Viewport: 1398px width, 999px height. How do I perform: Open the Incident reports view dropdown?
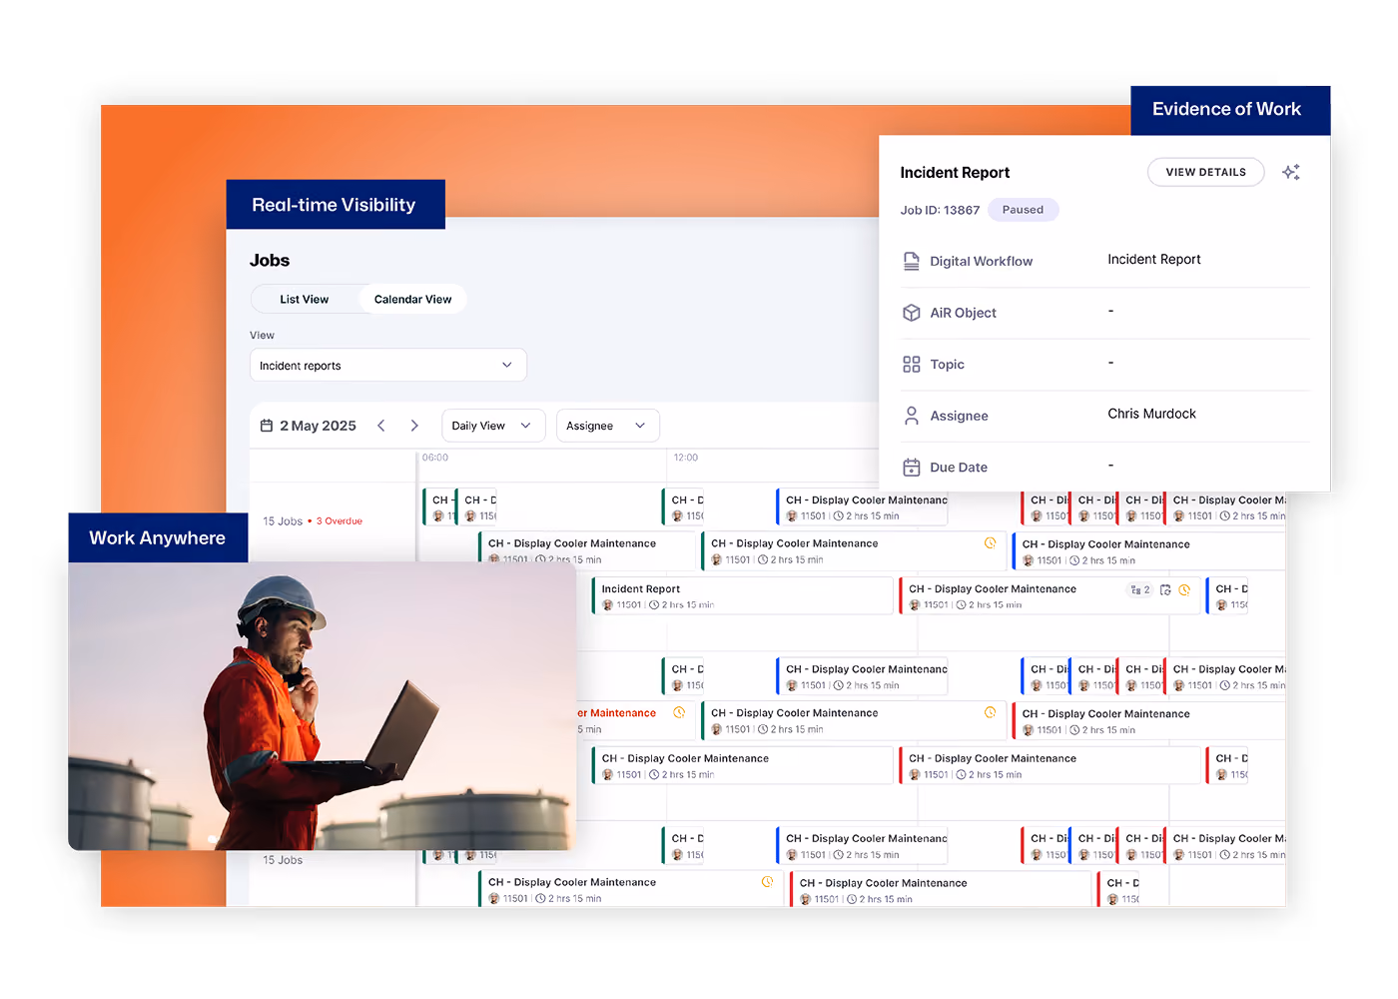387,365
